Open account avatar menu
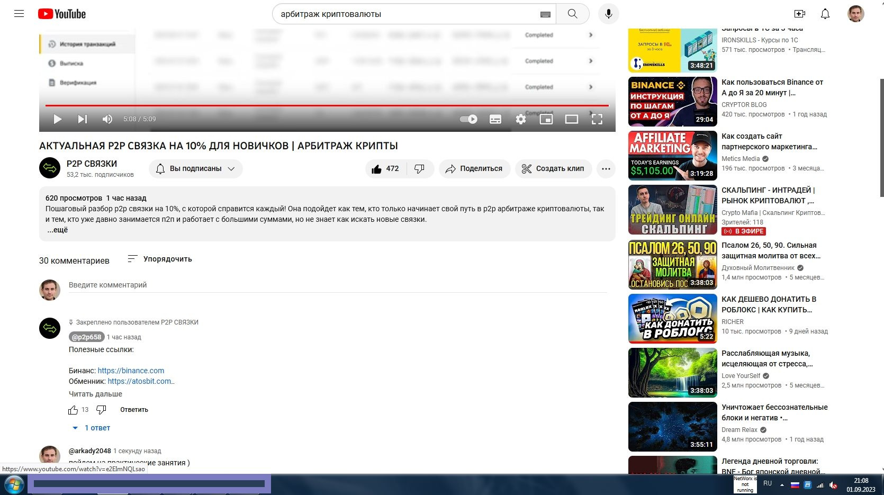Viewport: 884px width, 495px height. point(856,14)
